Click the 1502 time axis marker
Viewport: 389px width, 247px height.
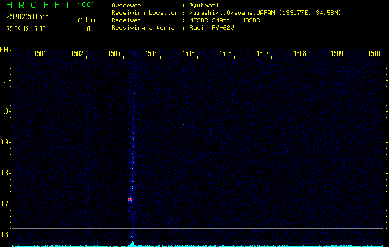[77, 53]
